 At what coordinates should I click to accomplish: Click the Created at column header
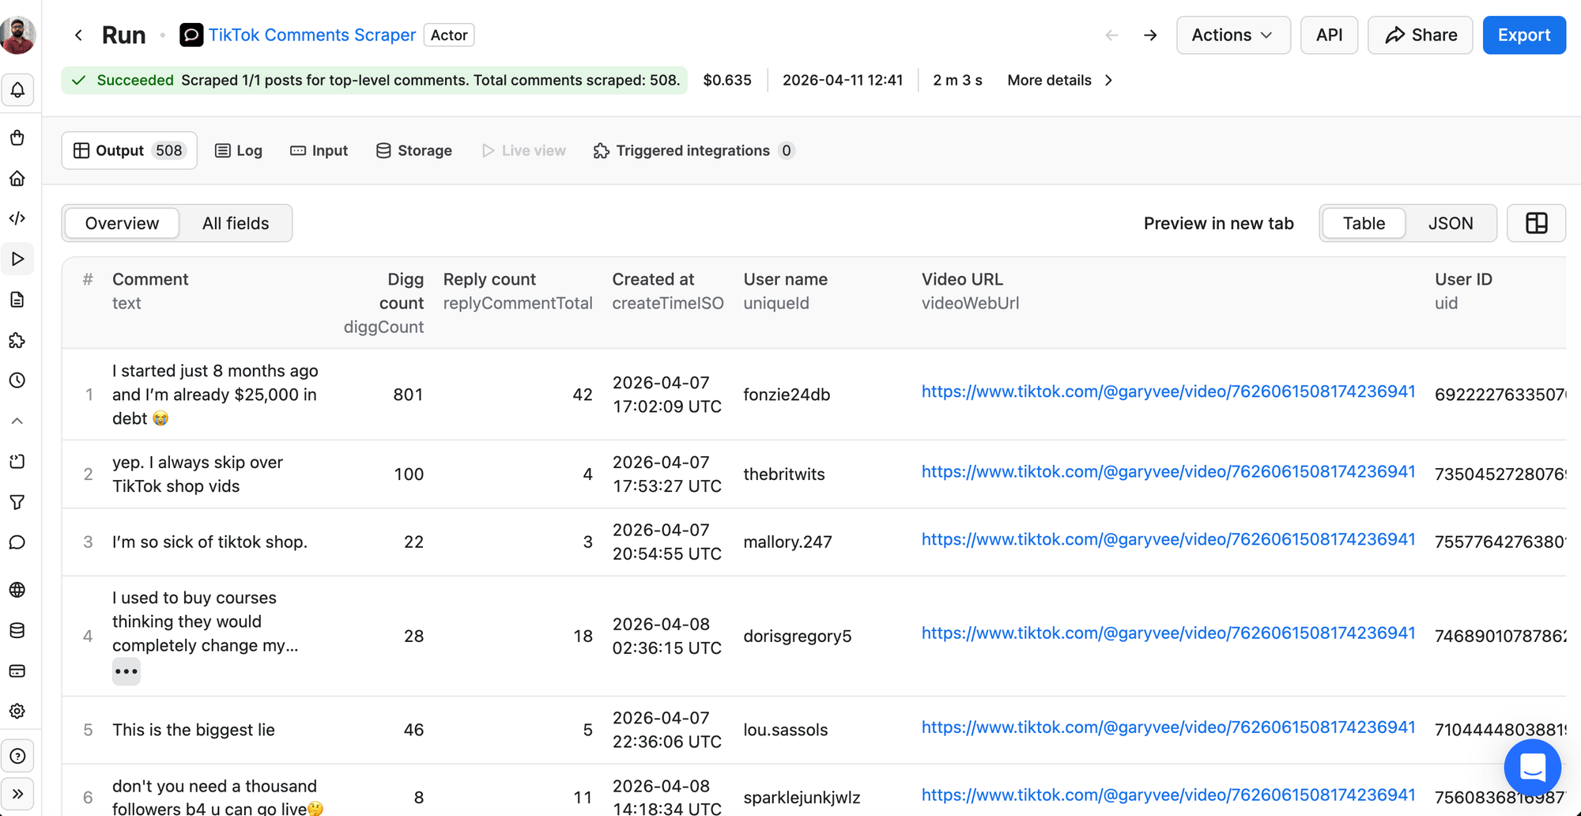(x=653, y=279)
